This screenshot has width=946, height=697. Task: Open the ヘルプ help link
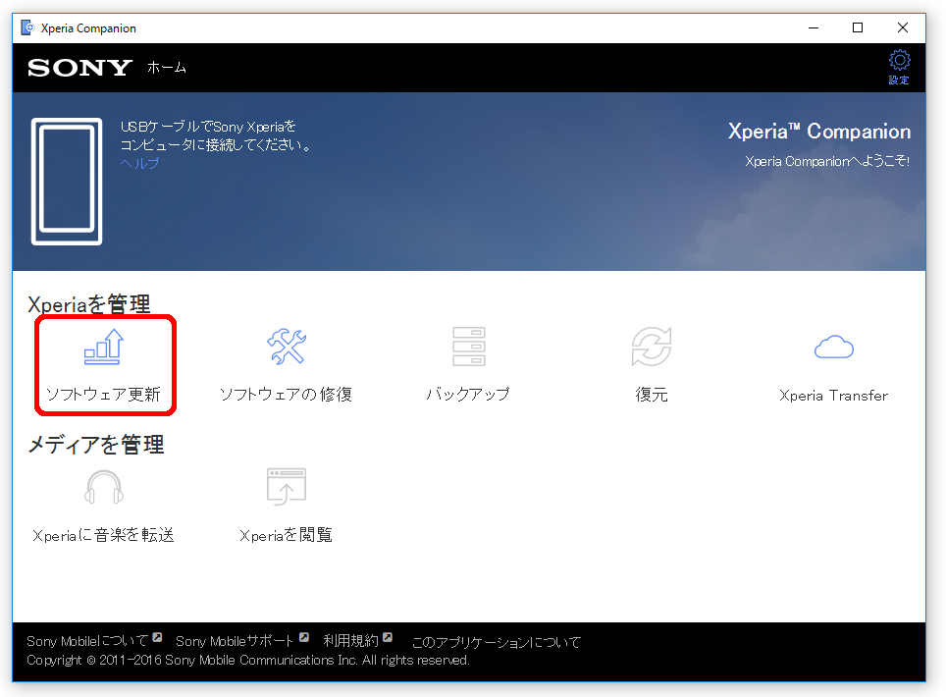tap(139, 163)
